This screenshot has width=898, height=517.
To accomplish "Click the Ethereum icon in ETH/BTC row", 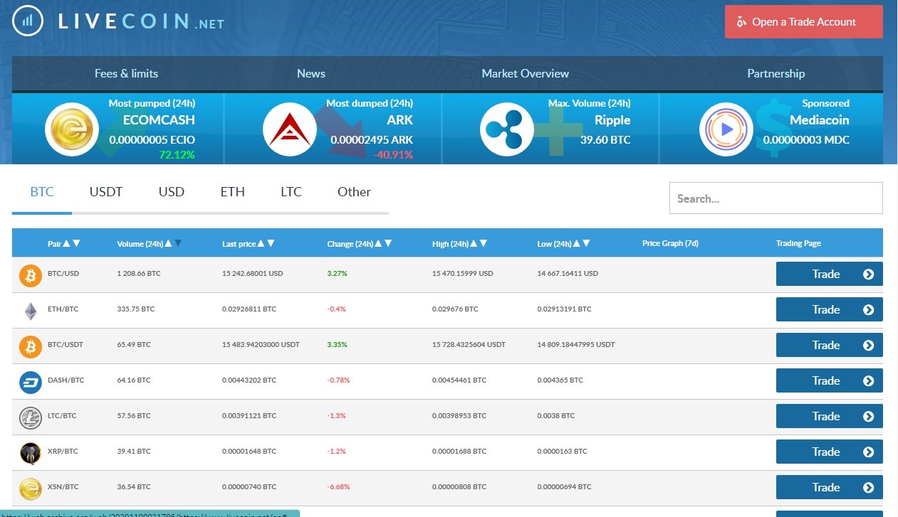I will pos(31,311).
